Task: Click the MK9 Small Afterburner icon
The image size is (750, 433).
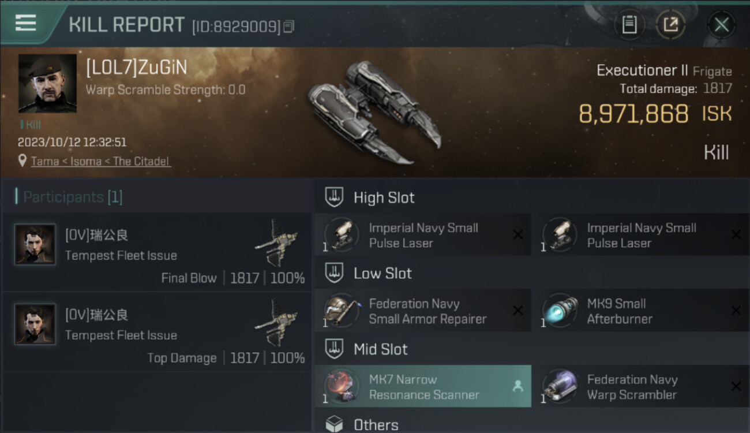Action: (560, 311)
